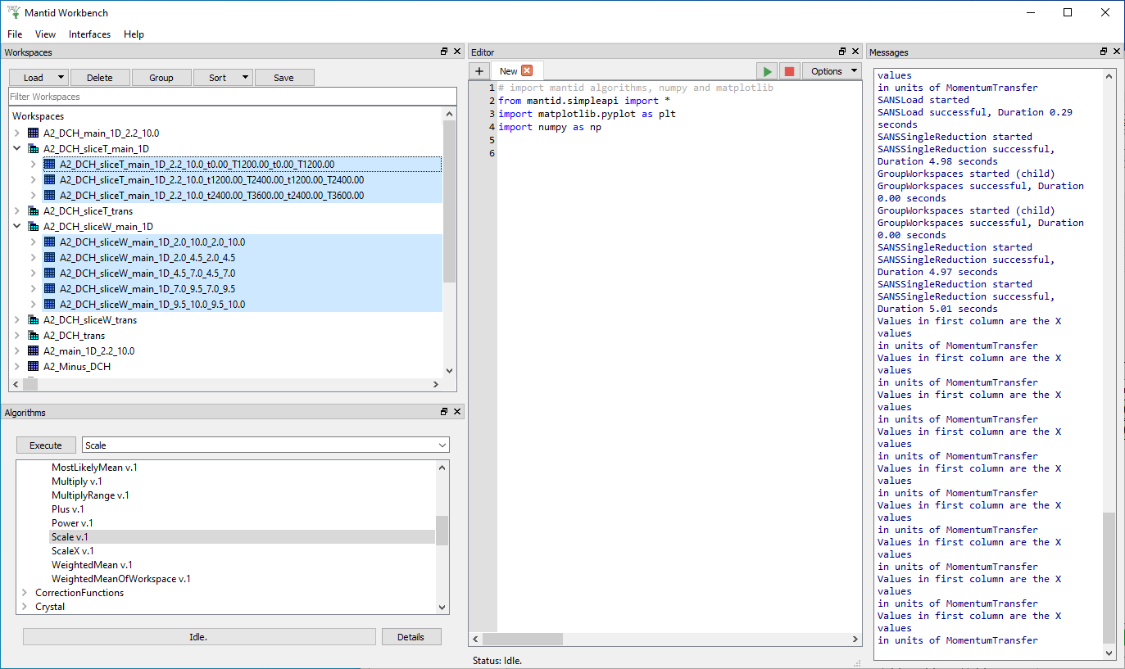The image size is (1125, 669).
Task: Run the script with green play button
Action: 767,71
